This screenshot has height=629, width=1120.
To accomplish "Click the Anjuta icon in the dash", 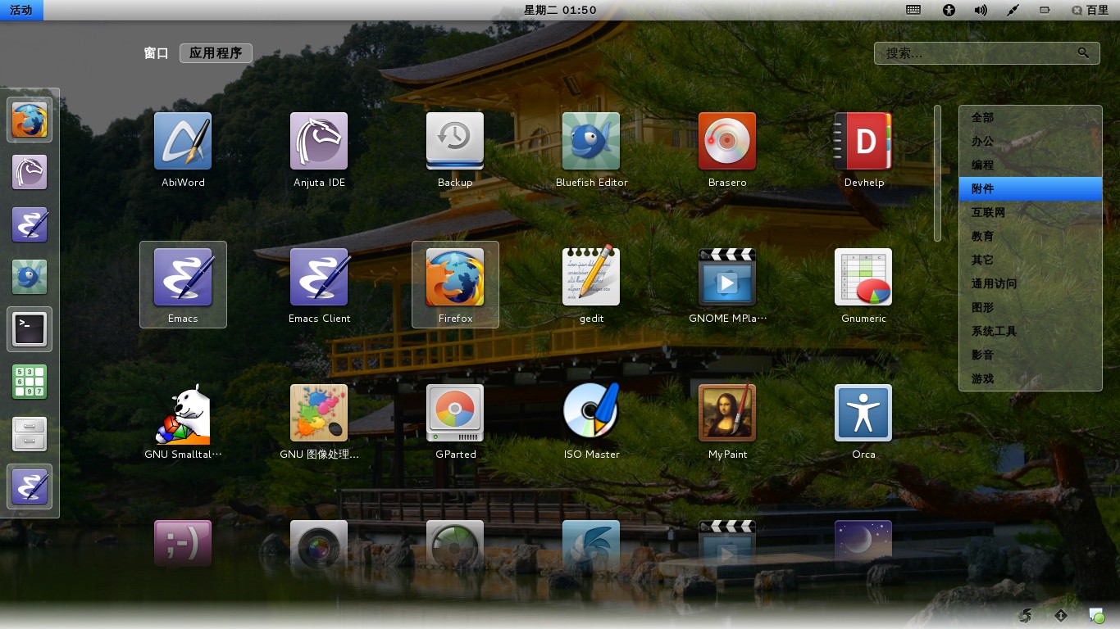I will [30, 173].
